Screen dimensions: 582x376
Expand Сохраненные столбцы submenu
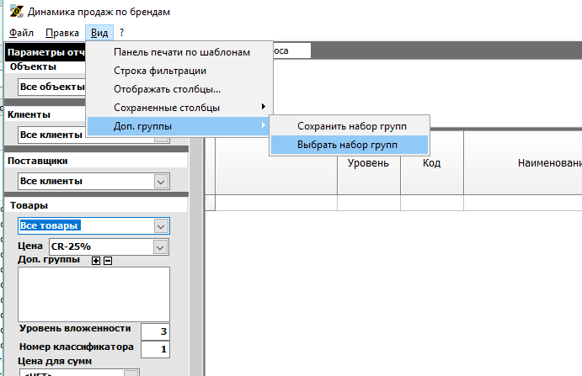(179, 108)
